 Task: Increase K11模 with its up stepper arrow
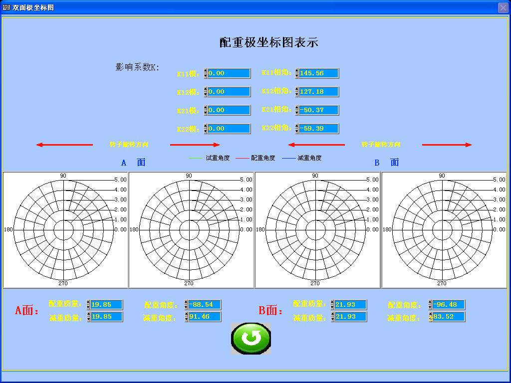tap(205, 71)
